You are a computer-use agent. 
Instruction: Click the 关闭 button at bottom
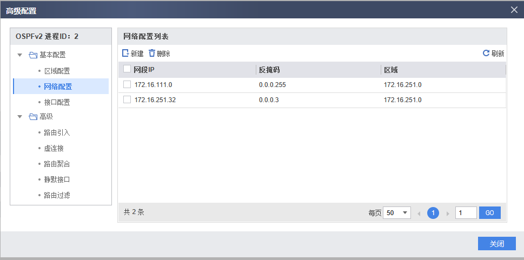[x=496, y=244]
